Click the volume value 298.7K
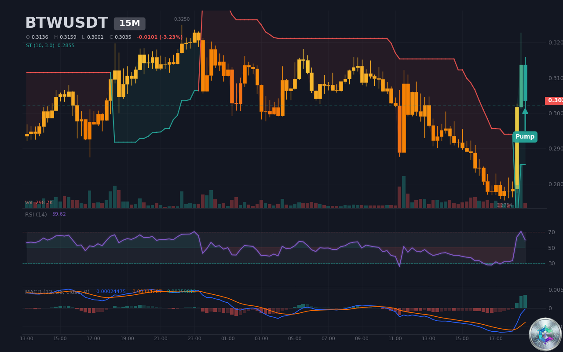The width and height of the screenshot is (563, 352). pyautogui.click(x=44, y=203)
